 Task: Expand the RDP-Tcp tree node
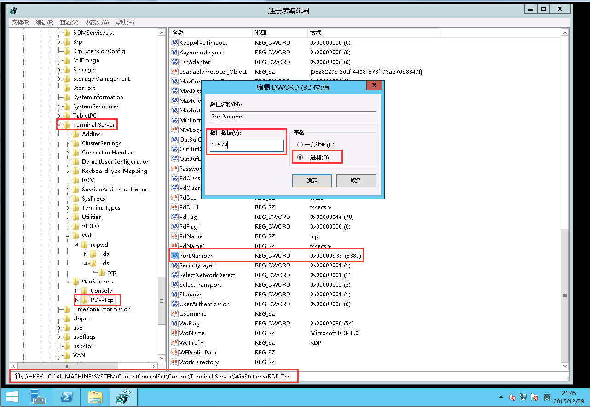pos(77,300)
